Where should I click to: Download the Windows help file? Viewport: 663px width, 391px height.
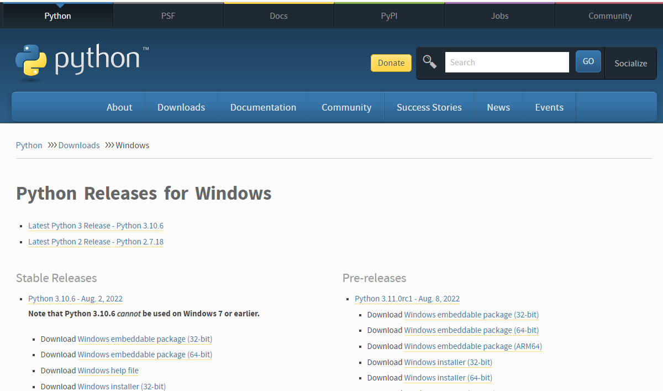point(108,371)
